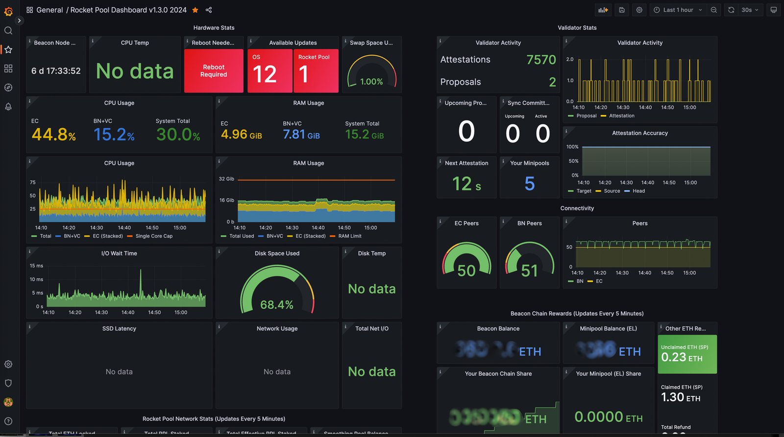
Task: Click the Add panel icon in toolbar
Action: point(603,10)
